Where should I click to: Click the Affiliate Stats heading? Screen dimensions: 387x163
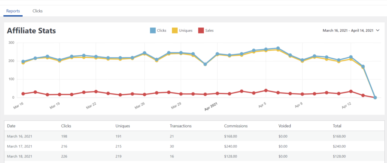point(31,30)
